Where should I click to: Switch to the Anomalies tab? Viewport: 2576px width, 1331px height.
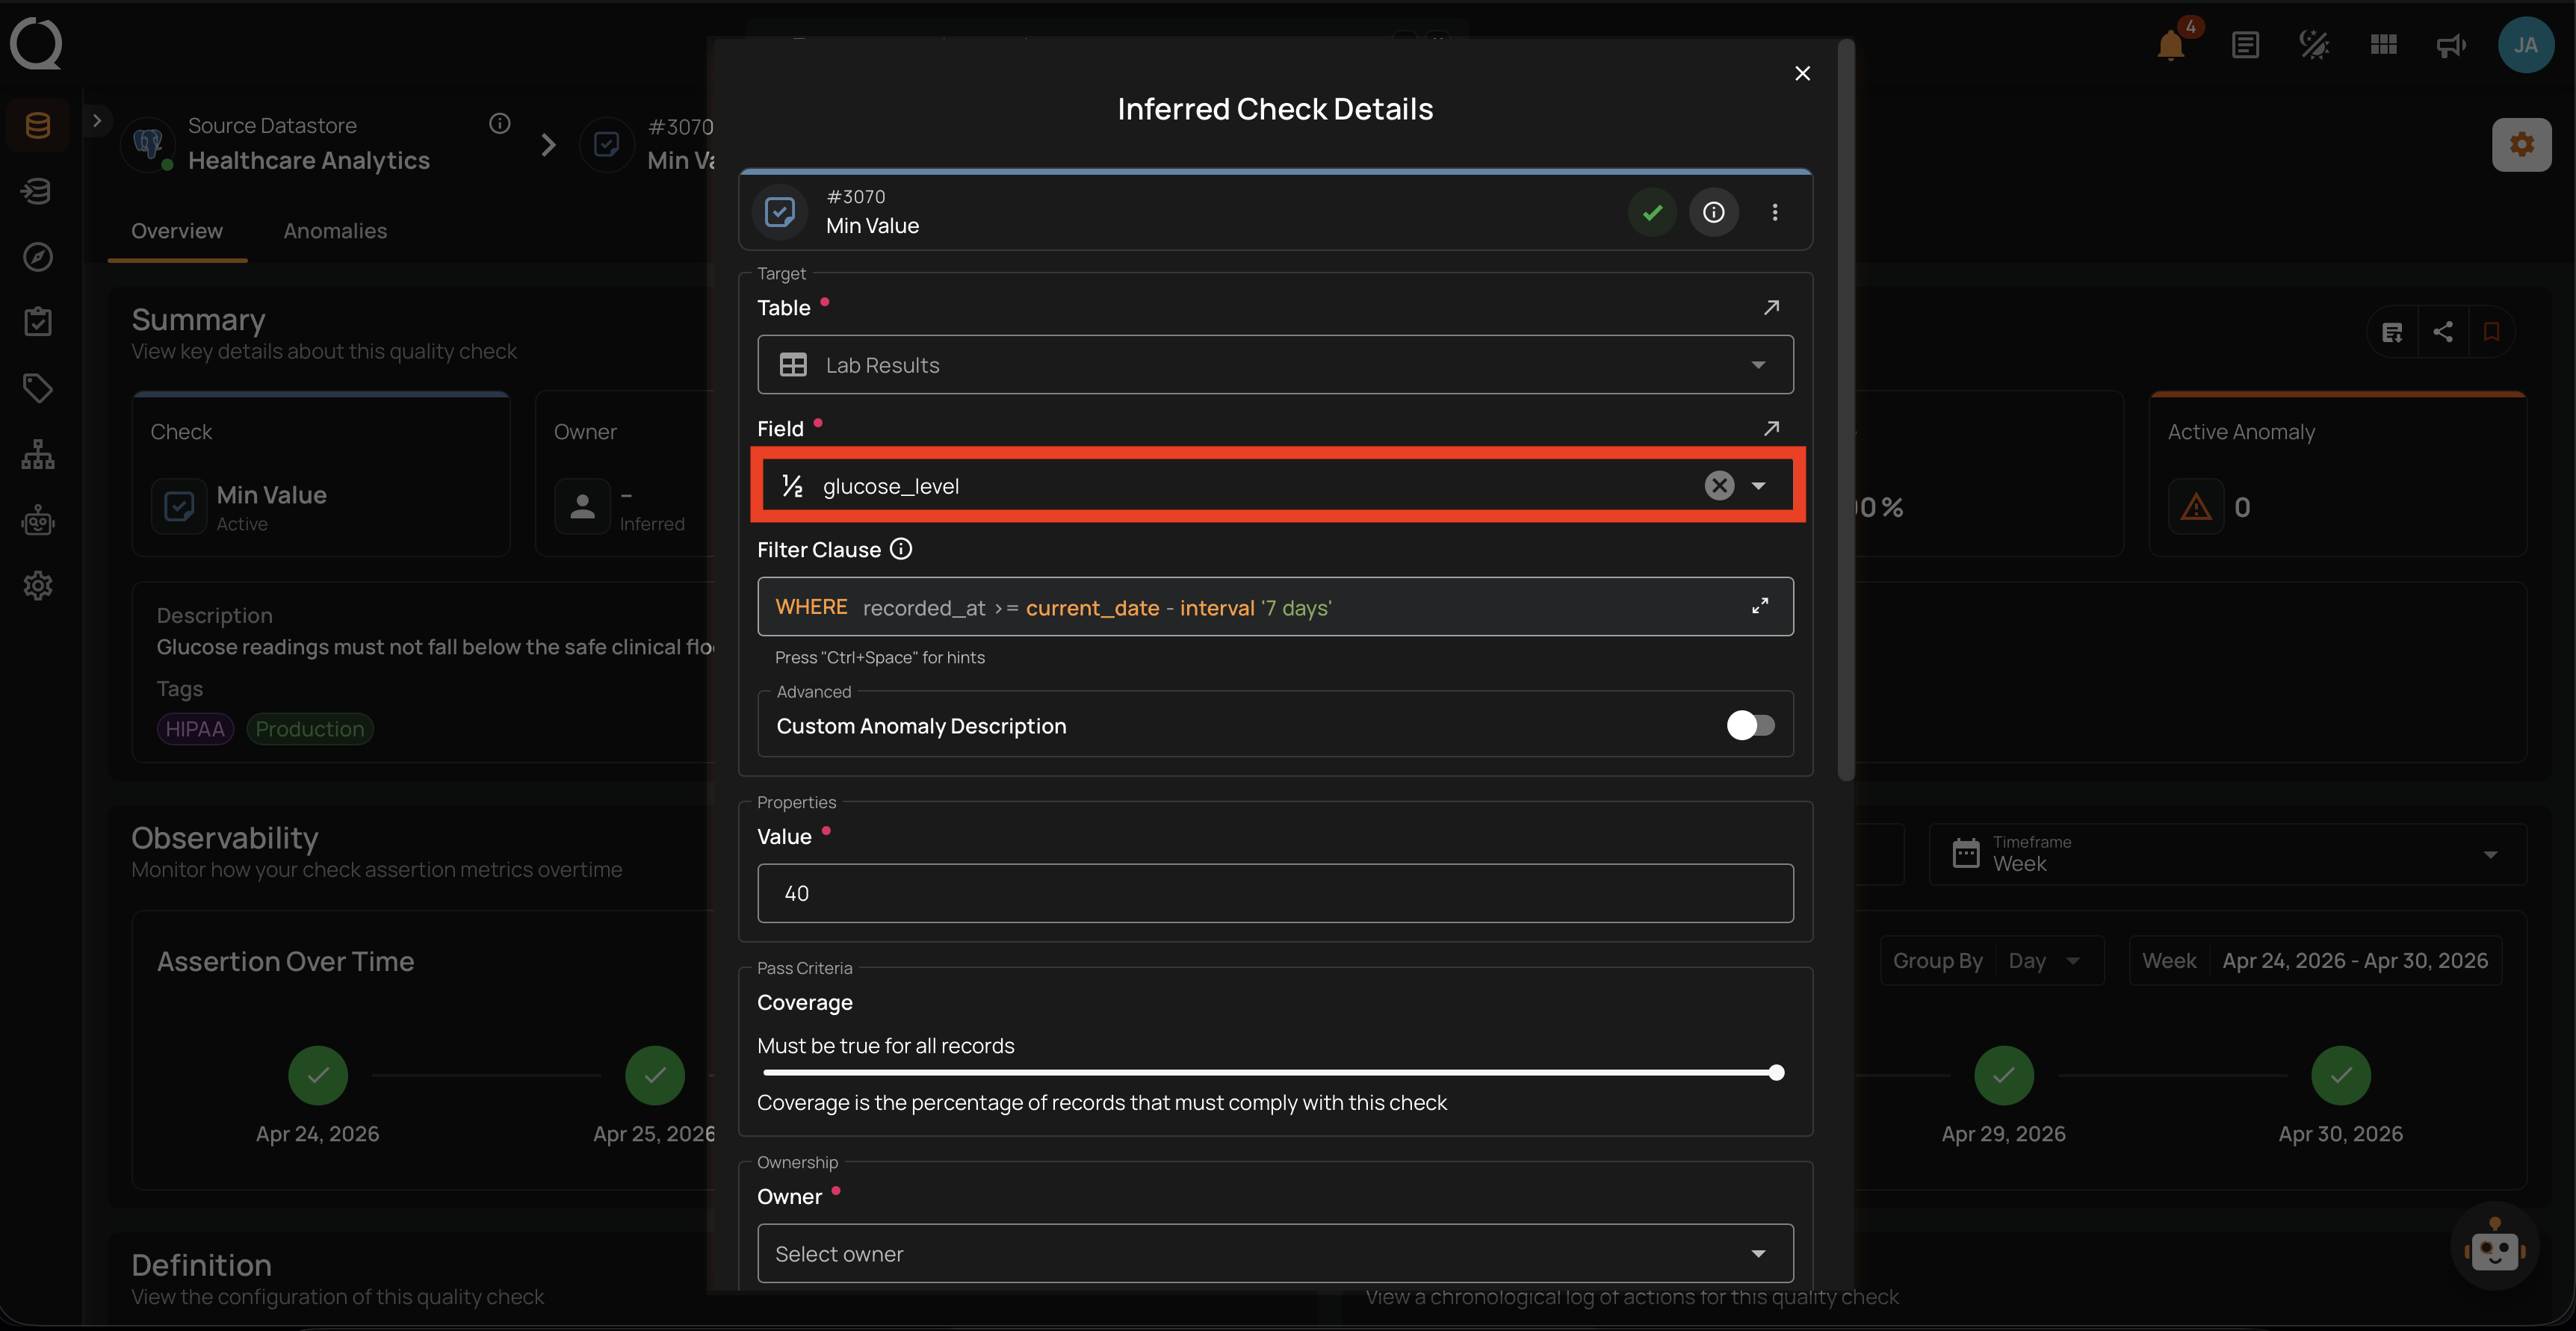[335, 231]
